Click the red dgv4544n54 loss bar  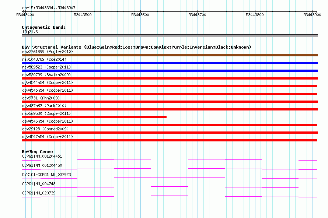[170, 86]
